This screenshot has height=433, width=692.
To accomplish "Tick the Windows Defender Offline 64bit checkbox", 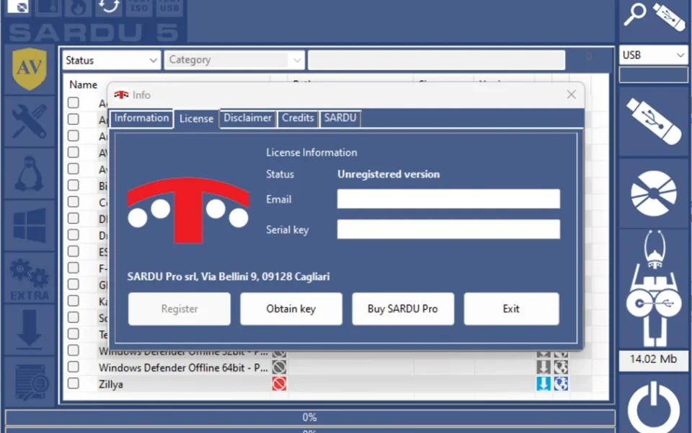I will (x=74, y=367).
